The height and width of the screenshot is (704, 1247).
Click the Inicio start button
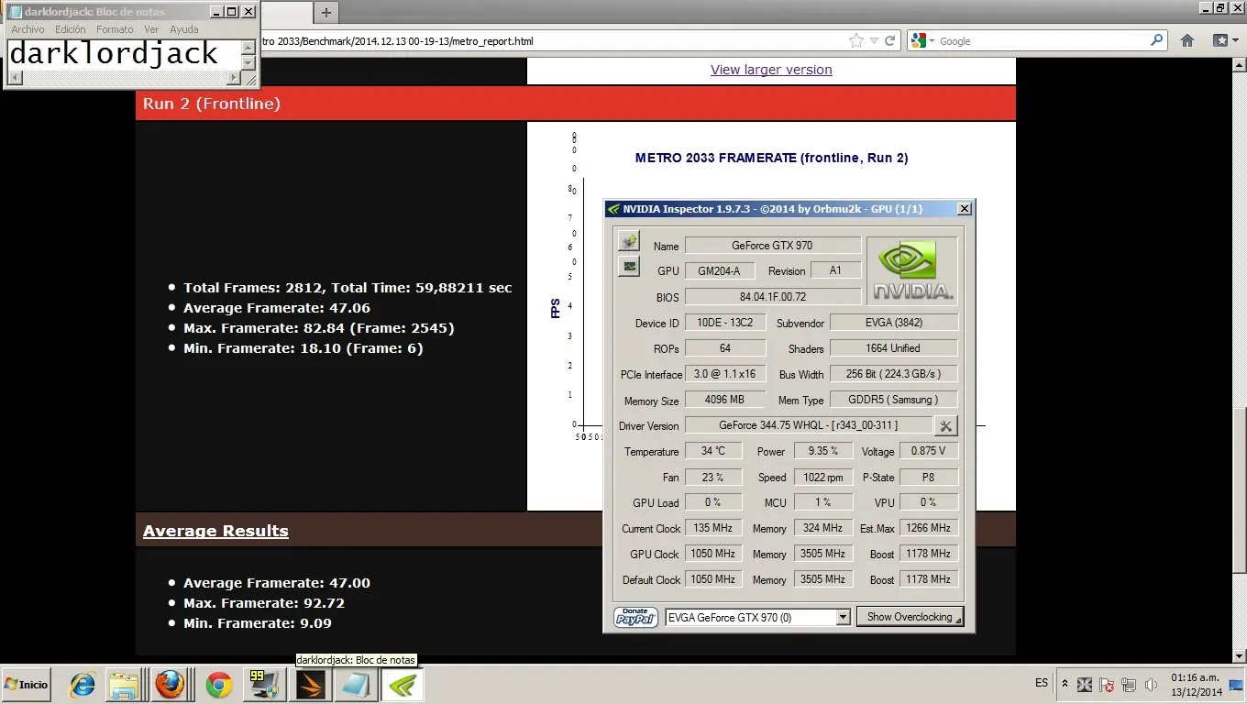(27, 685)
